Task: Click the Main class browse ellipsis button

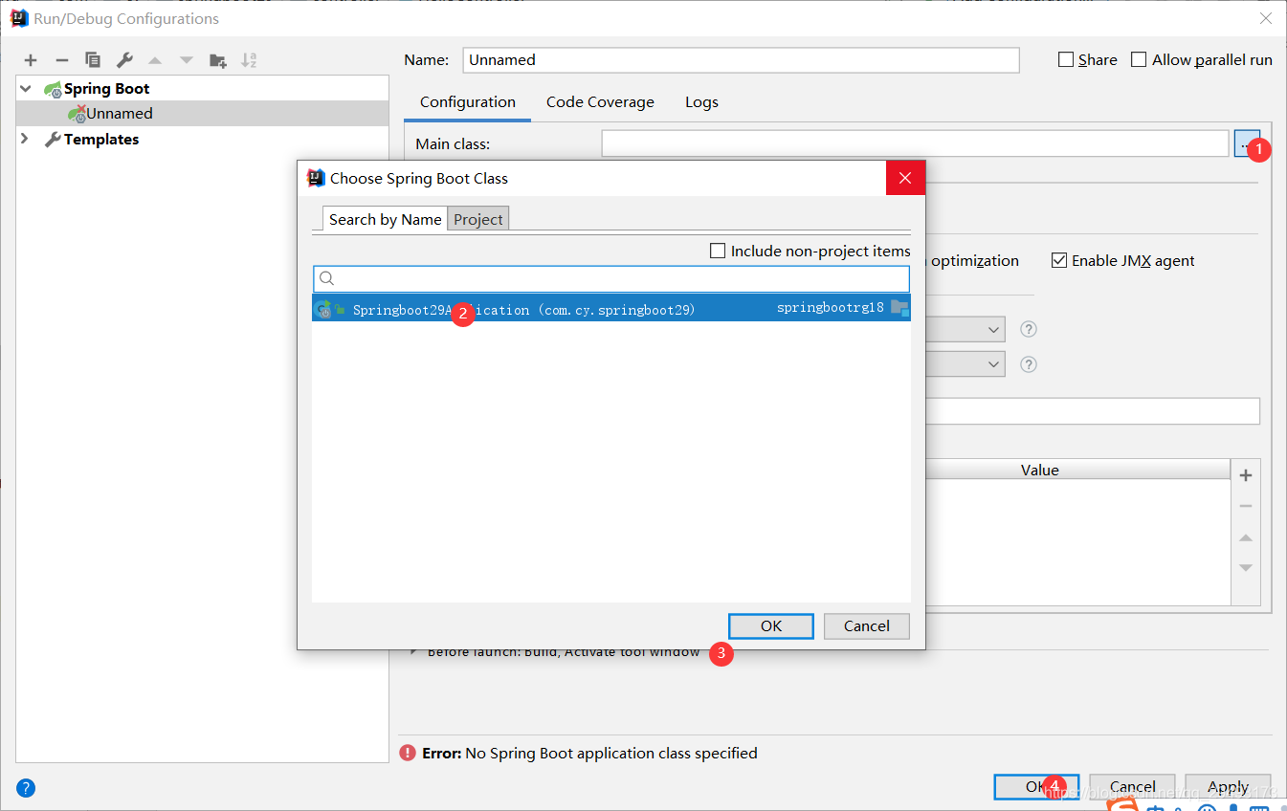Action: [x=1247, y=143]
